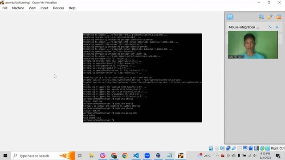Open the 24°C weather widget
This screenshot has width=285, height=160.
point(204,156)
